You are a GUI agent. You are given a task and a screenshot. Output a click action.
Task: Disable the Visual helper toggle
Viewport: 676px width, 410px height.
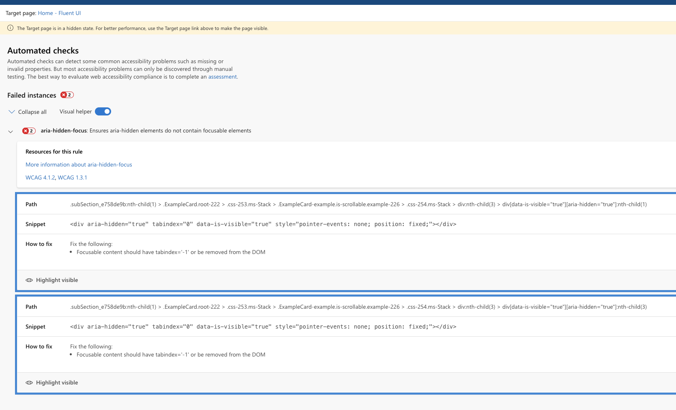[x=103, y=111]
